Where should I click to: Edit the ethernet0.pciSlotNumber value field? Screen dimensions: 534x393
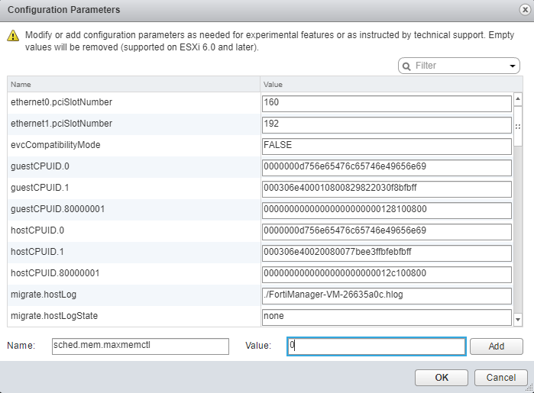(x=386, y=102)
